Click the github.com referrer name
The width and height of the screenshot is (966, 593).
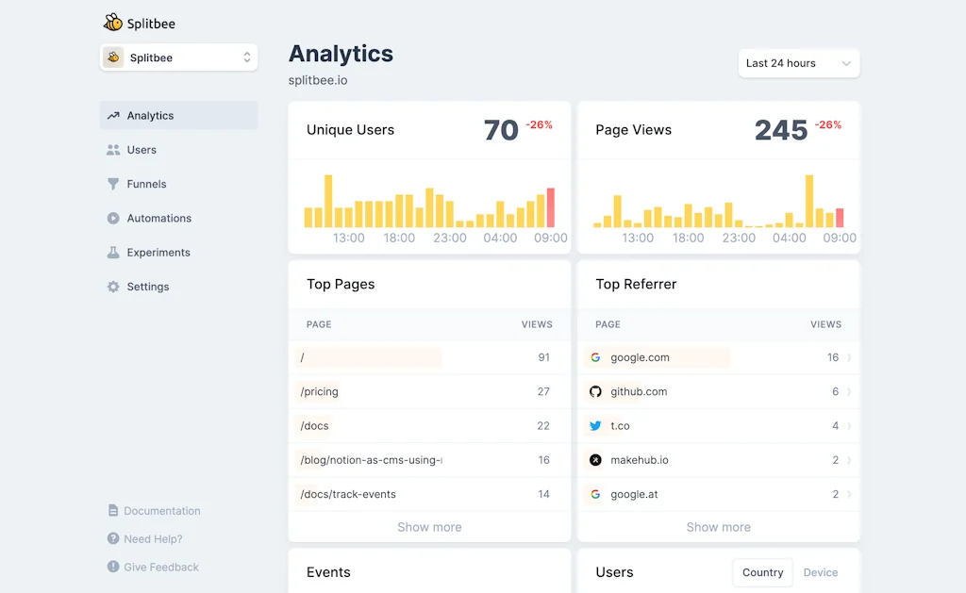(x=639, y=391)
